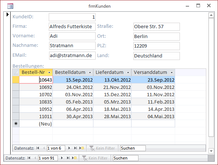Click the Ort field Berlin
This screenshot has height=165, width=218.
(156, 36)
